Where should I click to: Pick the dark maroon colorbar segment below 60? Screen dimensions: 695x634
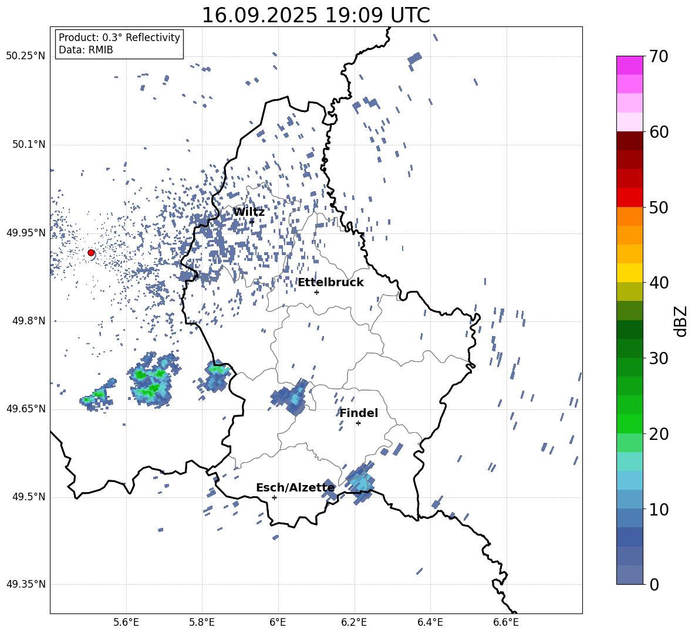(x=629, y=141)
